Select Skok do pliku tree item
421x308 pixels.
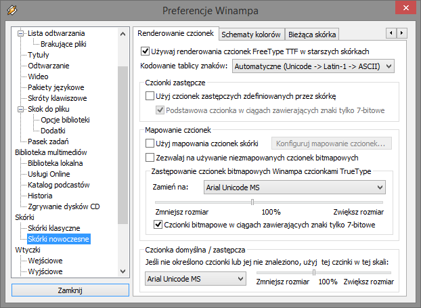[x=49, y=109]
